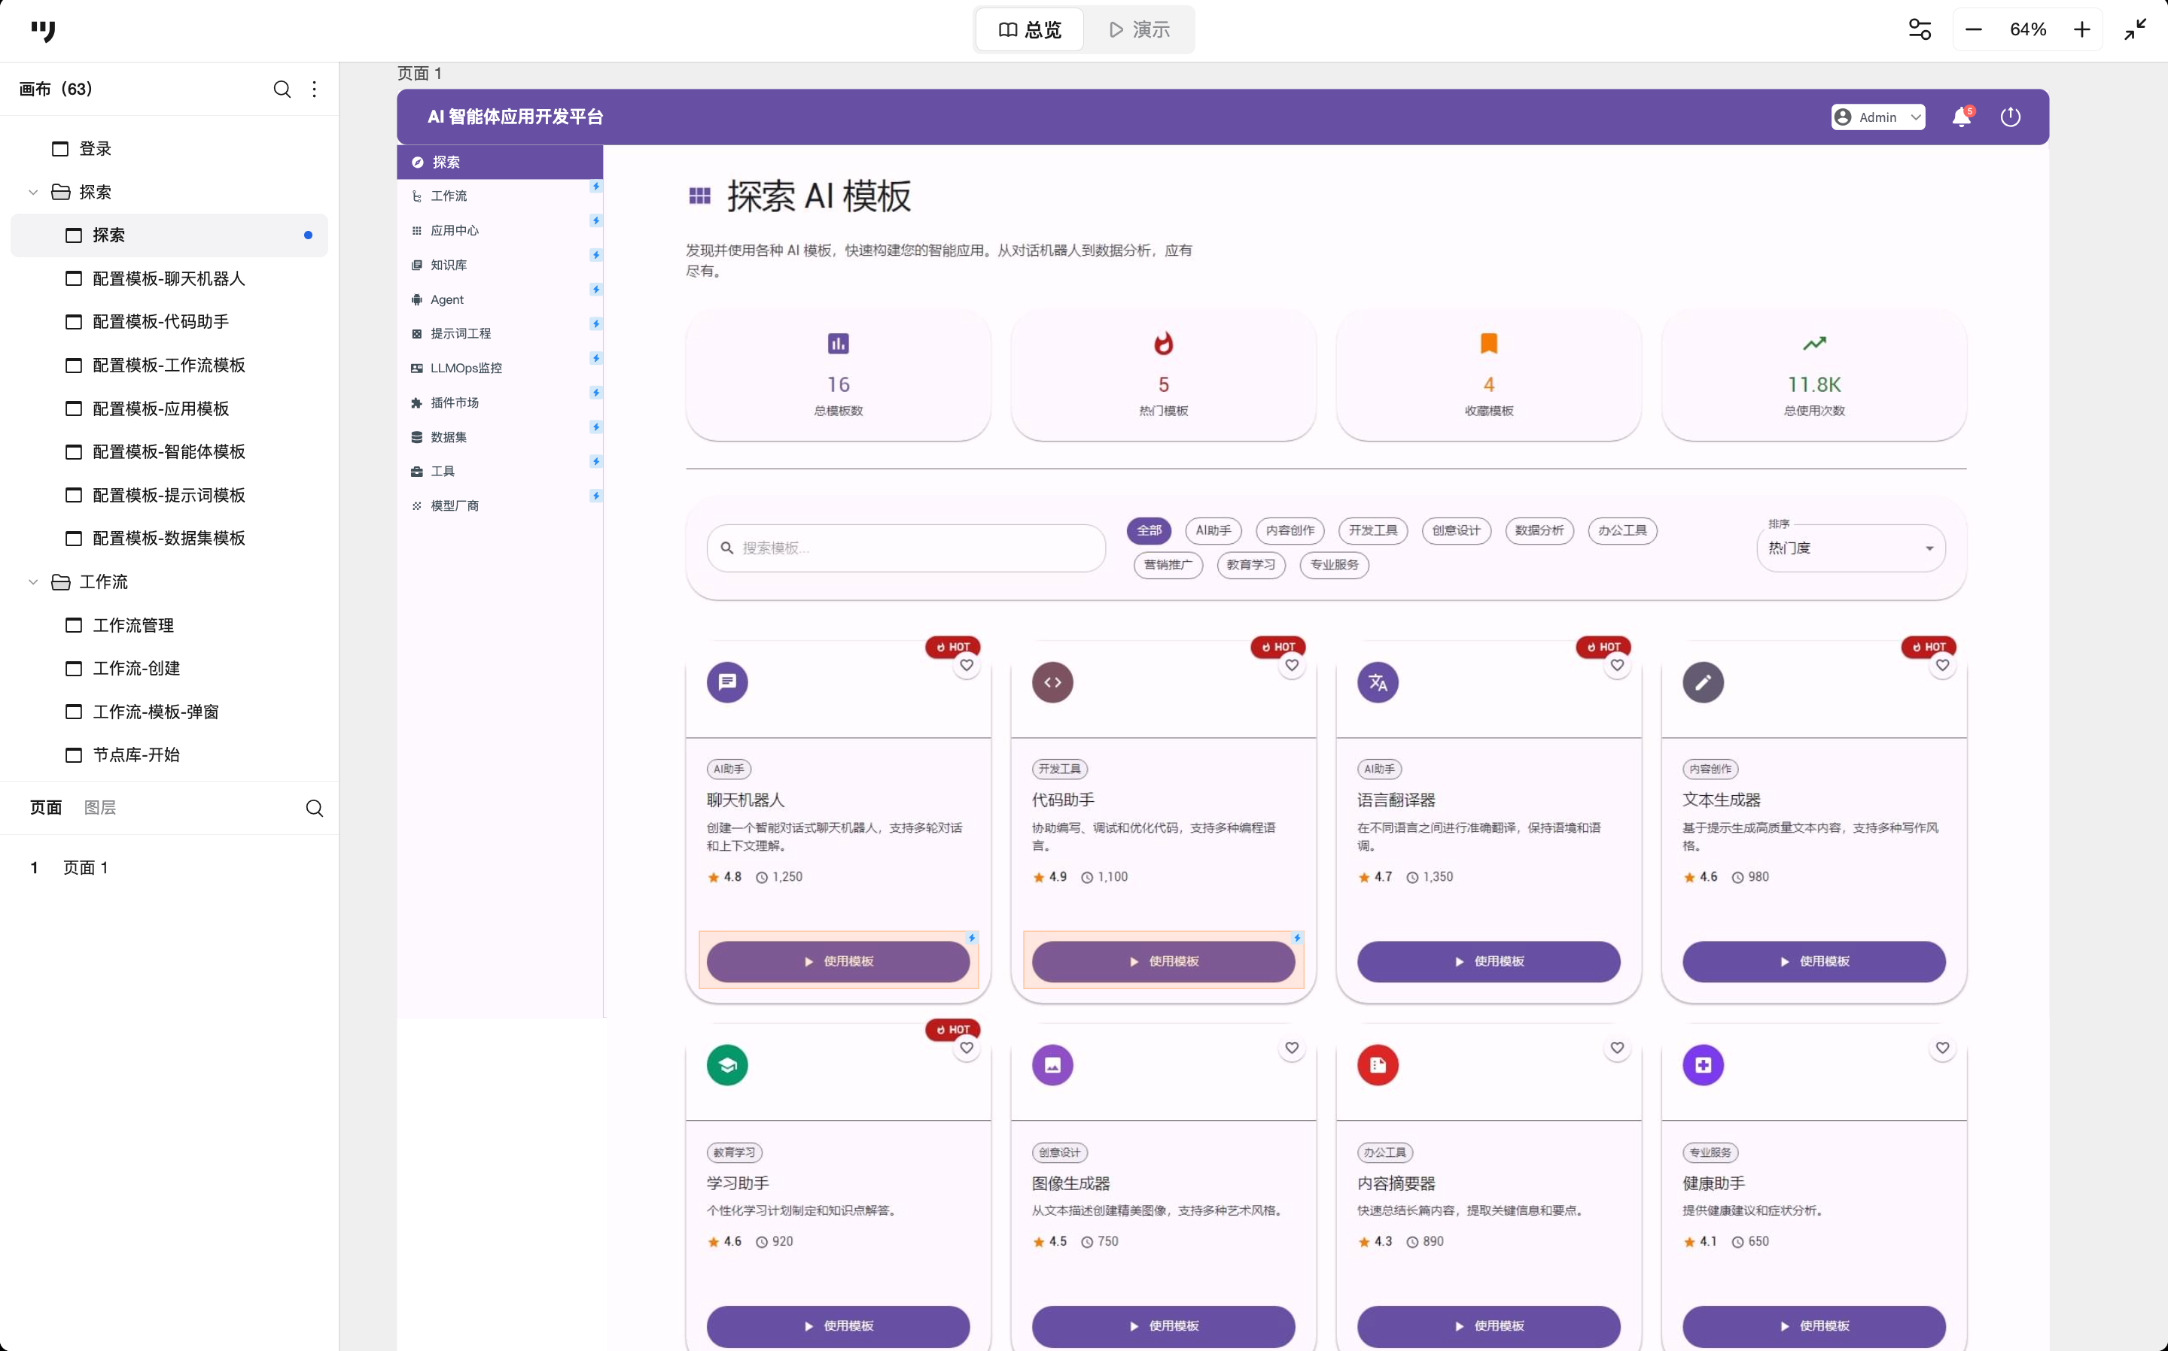Collapse the 工作流 folder in canvas tree

coord(33,581)
